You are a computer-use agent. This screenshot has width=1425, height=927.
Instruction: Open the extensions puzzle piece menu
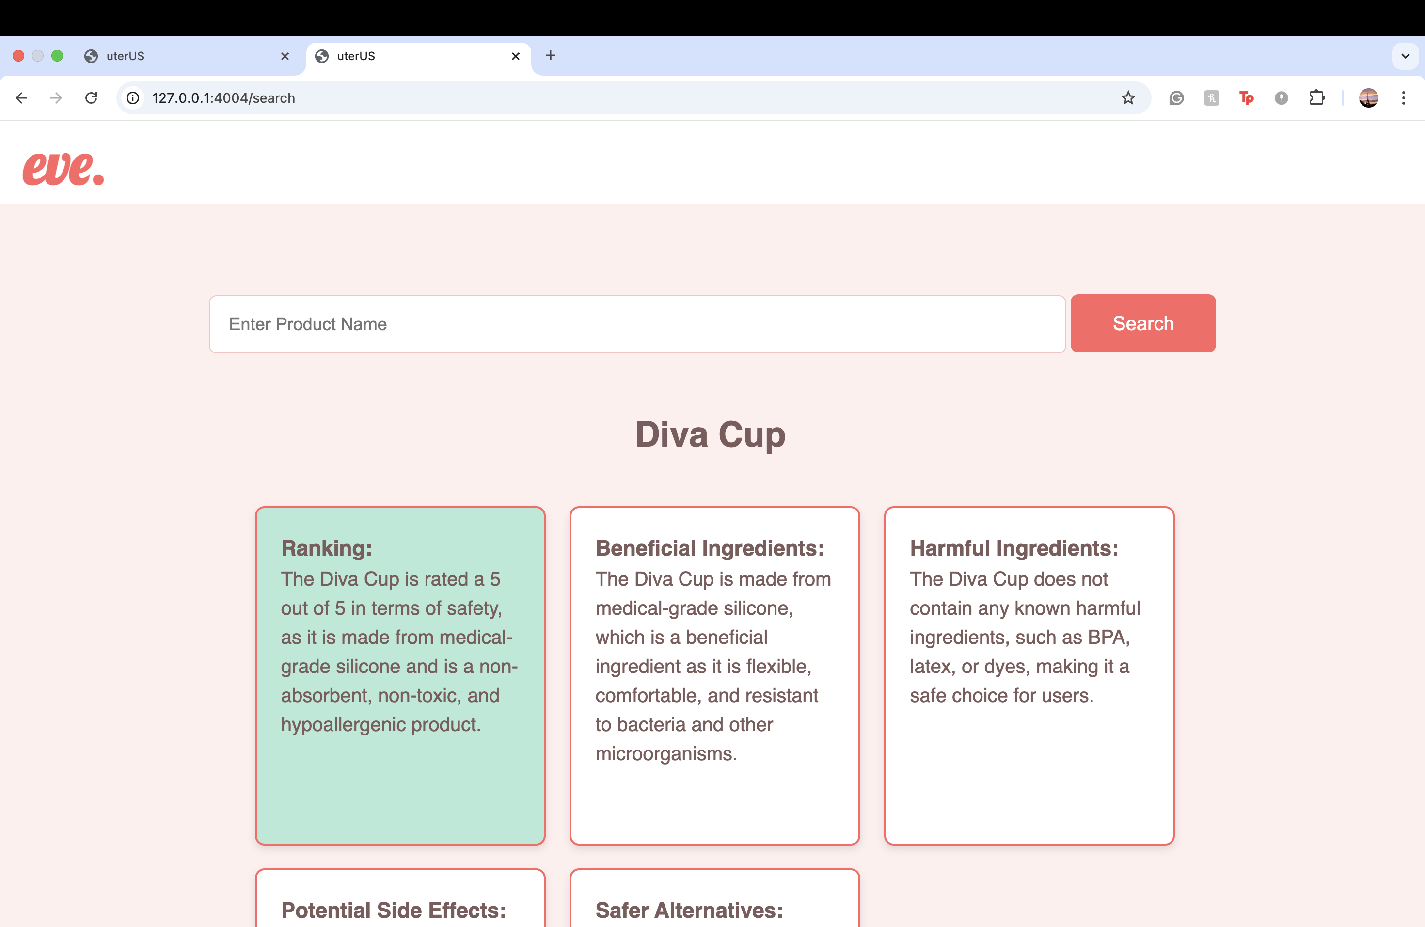coord(1316,97)
